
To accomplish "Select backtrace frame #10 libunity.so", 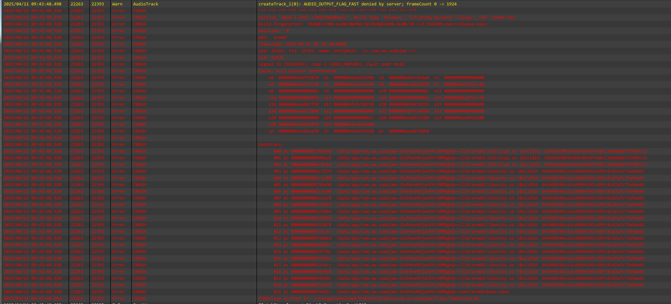I will (x=459, y=218).
